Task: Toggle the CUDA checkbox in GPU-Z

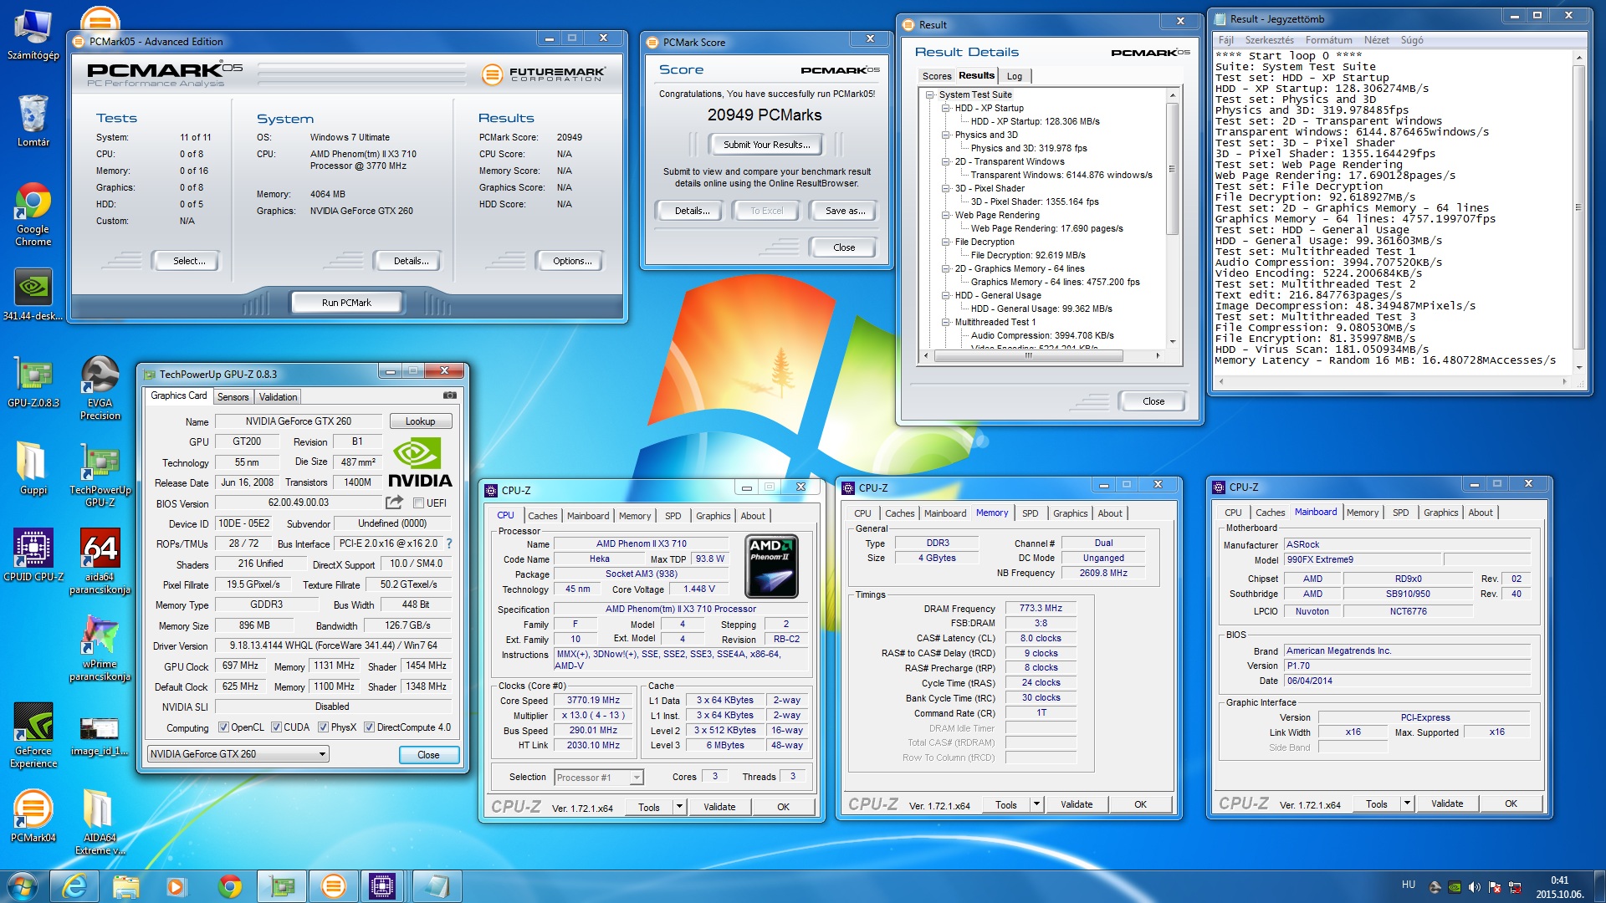Action: [x=276, y=727]
